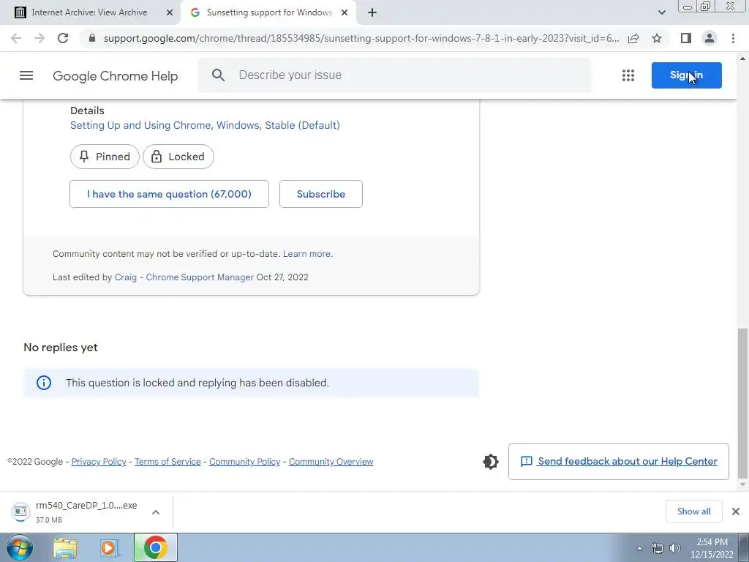
Task: Expand options for rm540_CareDP download
Action: [x=156, y=512]
